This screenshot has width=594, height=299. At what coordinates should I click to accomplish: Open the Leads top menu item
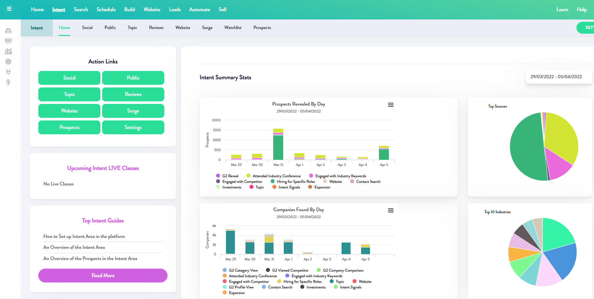point(174,10)
